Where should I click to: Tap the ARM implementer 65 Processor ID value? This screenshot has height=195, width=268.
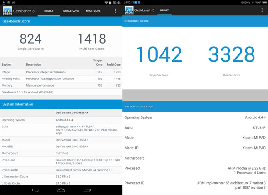pyautogui.click(x=231, y=185)
